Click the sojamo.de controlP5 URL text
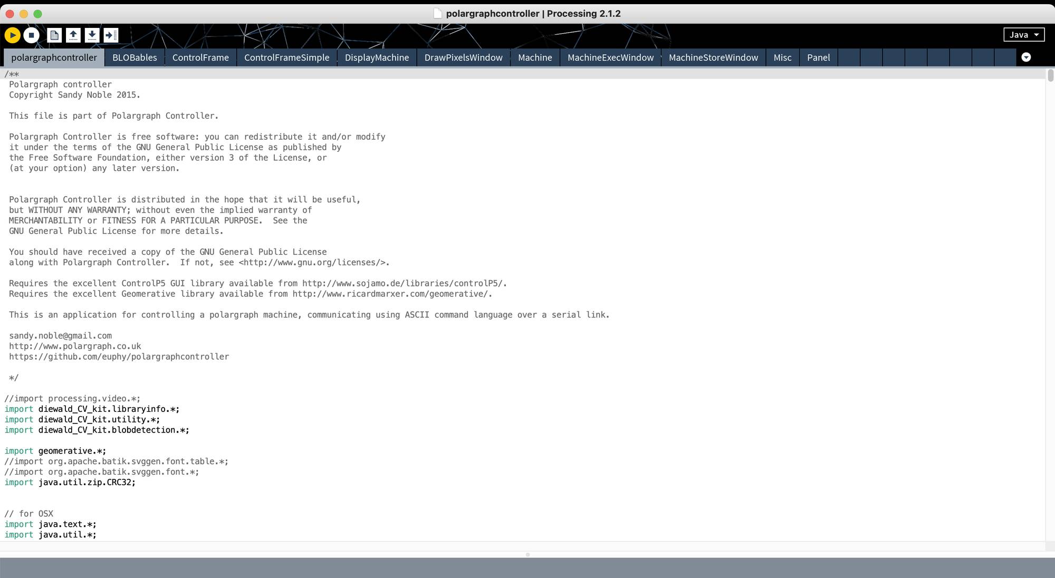Viewport: 1055px width, 578px height. (x=403, y=283)
